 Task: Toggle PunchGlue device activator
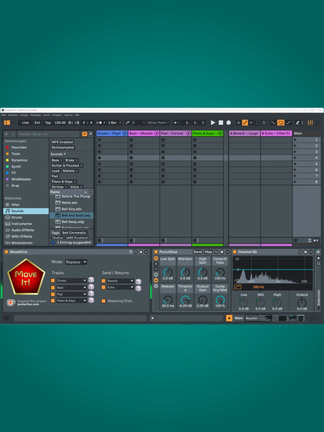pos(156,252)
